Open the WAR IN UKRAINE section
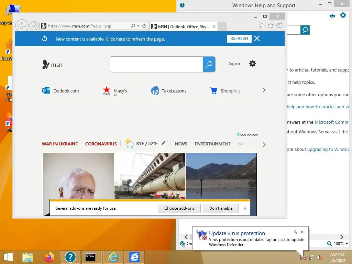This screenshot has height=264, width=352. coord(60,144)
